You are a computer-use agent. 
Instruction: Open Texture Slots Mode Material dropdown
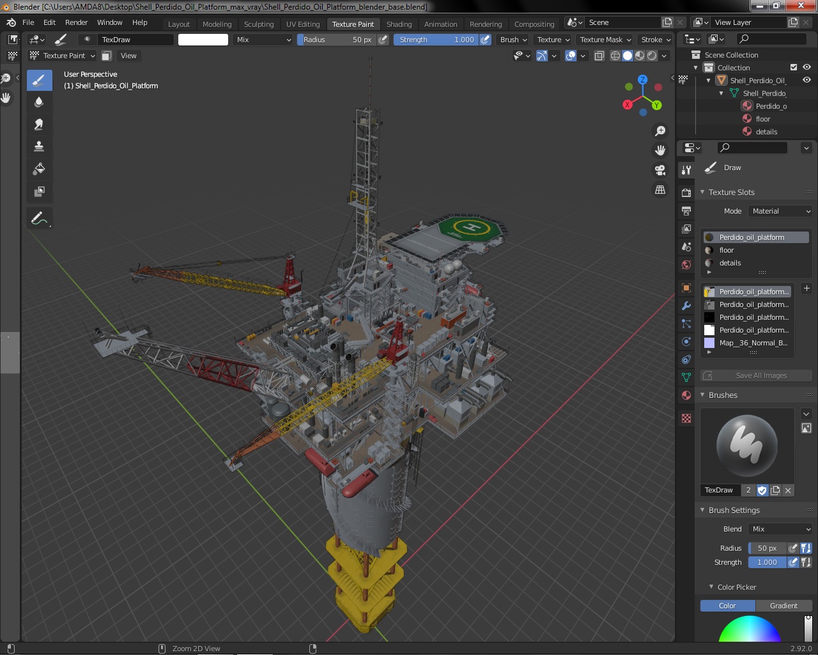click(x=780, y=211)
